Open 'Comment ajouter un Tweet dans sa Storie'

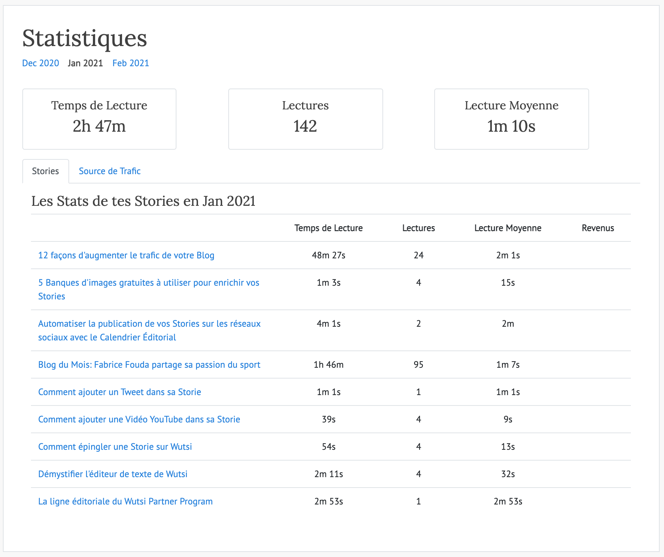click(120, 392)
